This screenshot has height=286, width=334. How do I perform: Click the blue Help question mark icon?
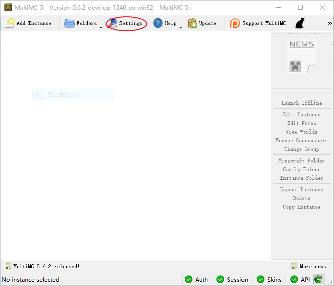(158, 23)
